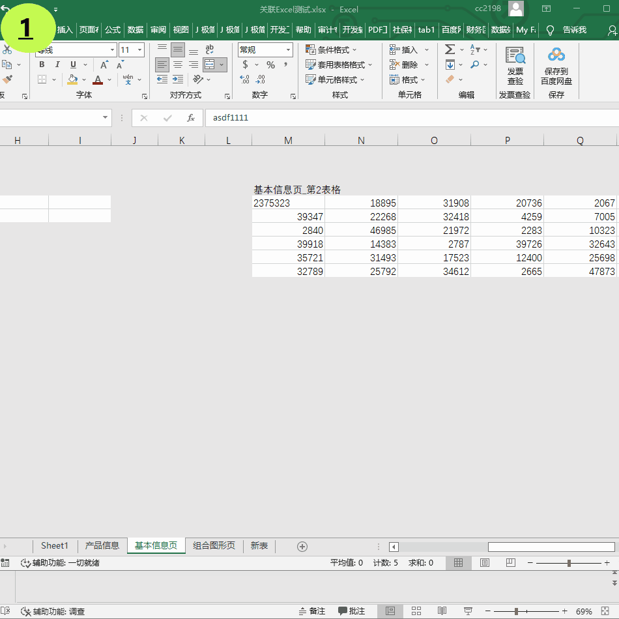This screenshot has height=619, width=619.
Task: Open the 条件格式 conditional formatting menu
Action: point(332,50)
